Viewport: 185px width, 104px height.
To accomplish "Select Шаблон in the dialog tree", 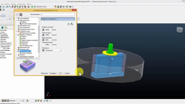I will pos(24,22).
